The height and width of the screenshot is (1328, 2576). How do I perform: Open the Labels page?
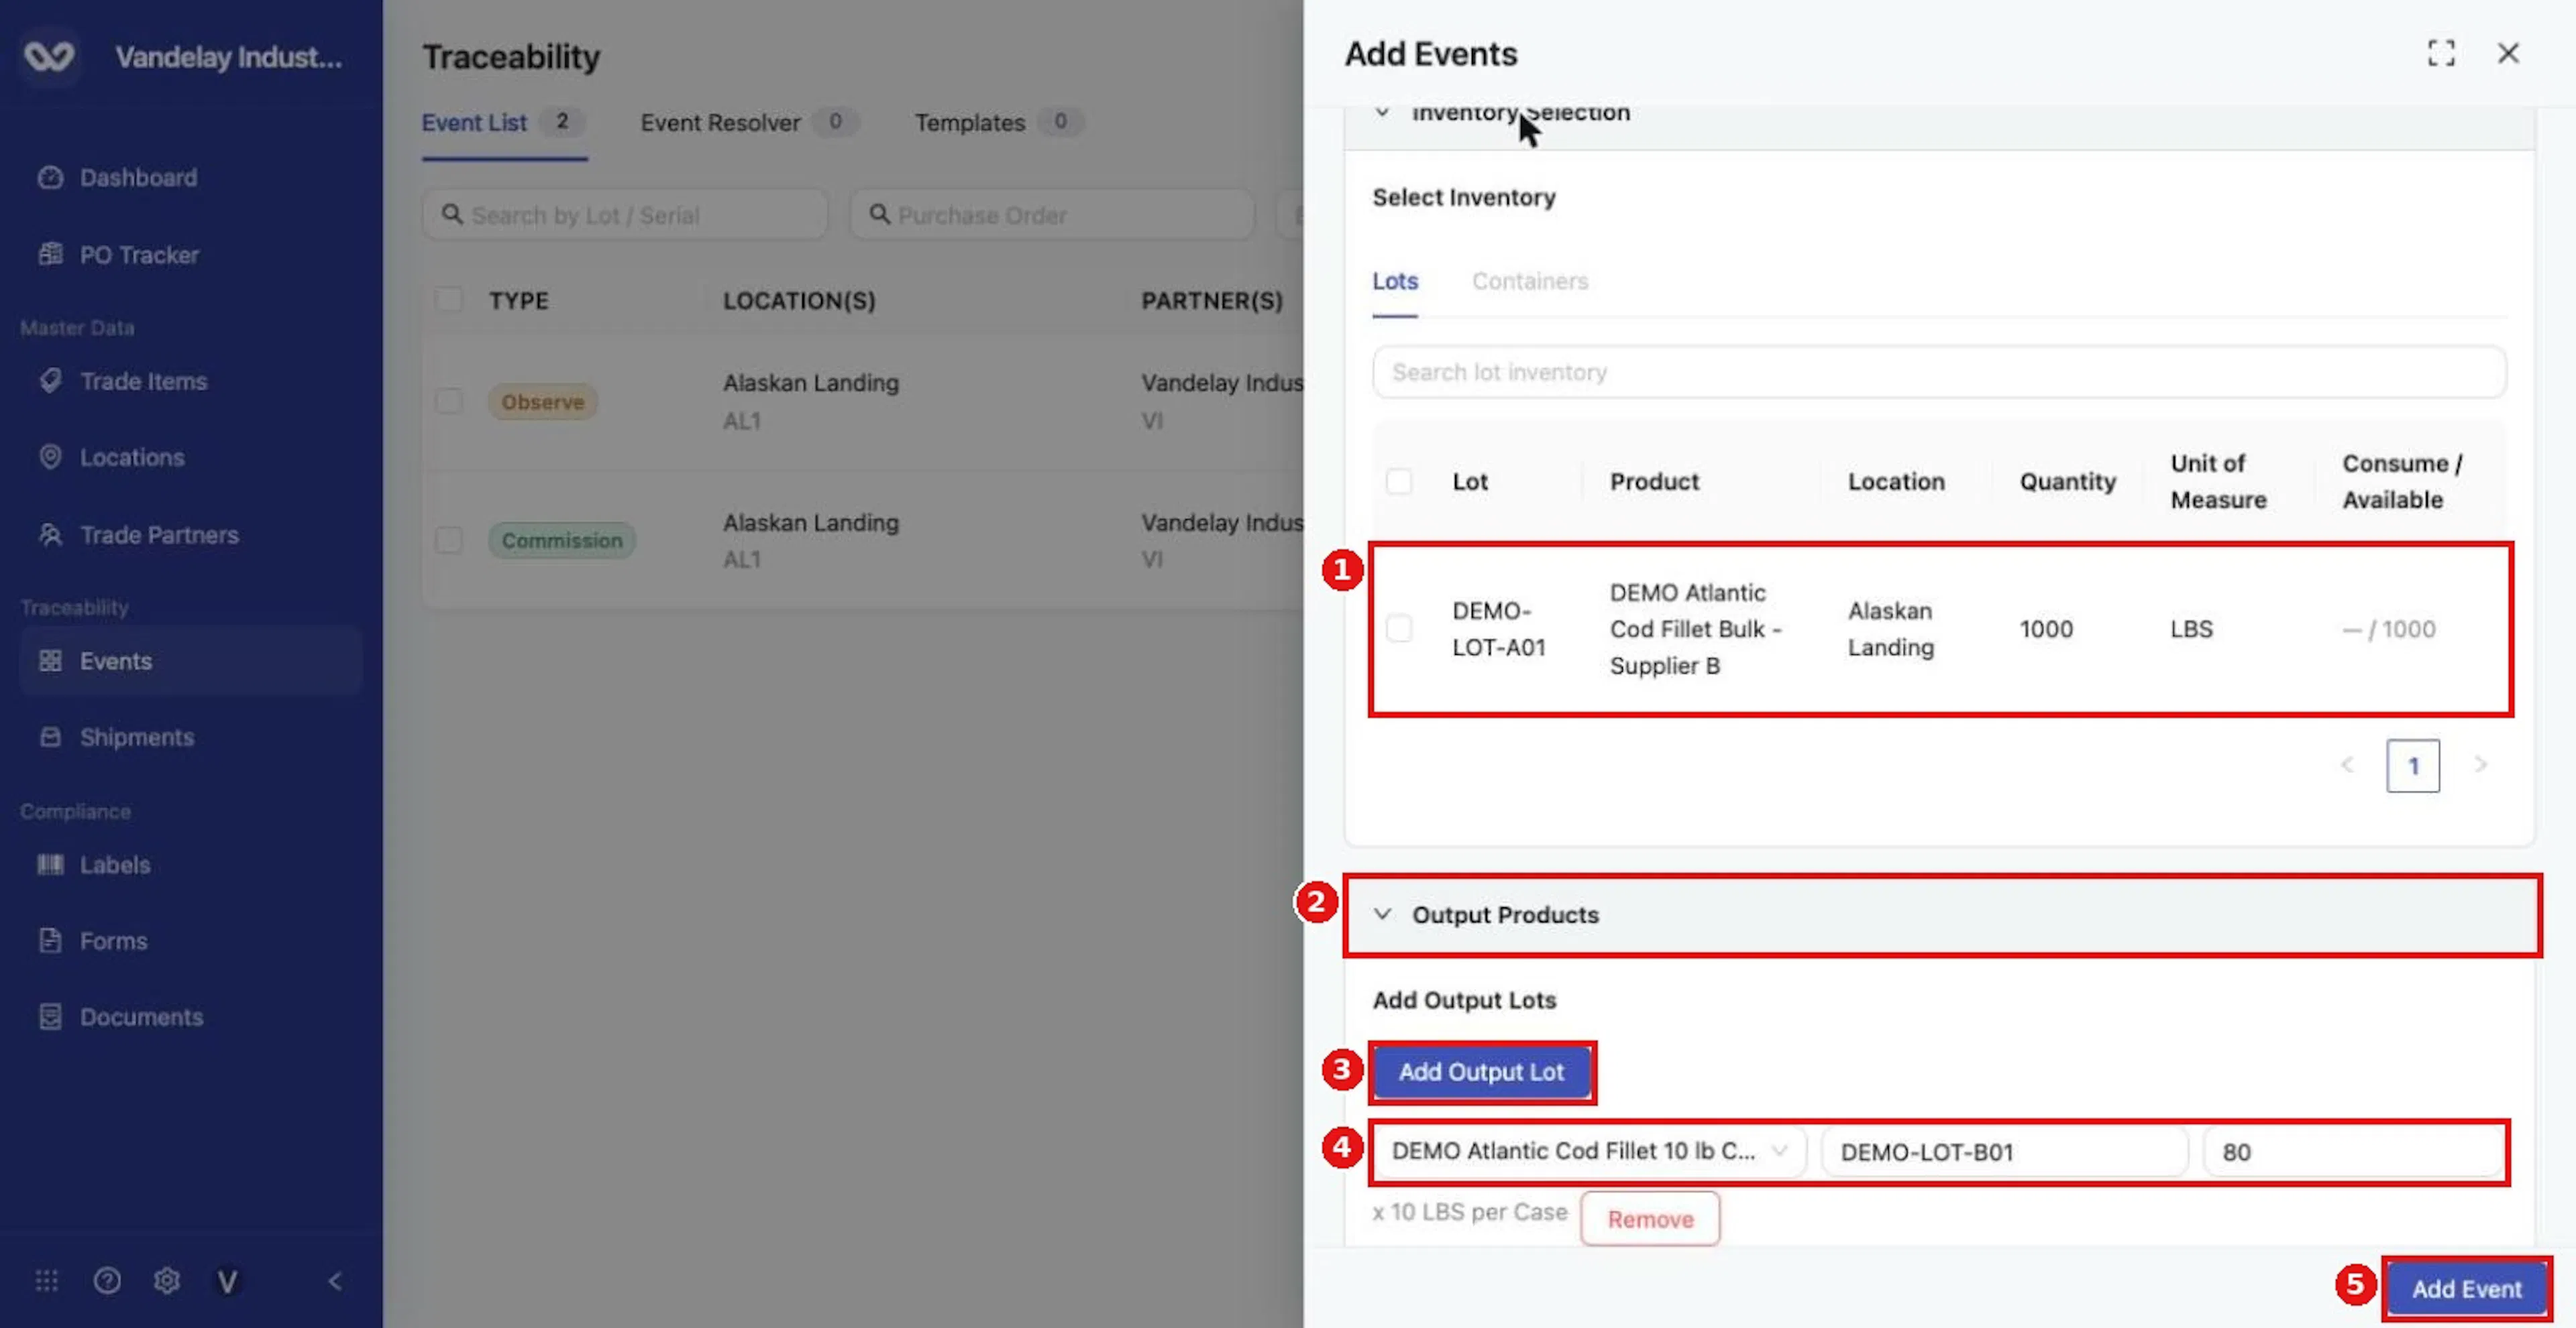(94, 864)
